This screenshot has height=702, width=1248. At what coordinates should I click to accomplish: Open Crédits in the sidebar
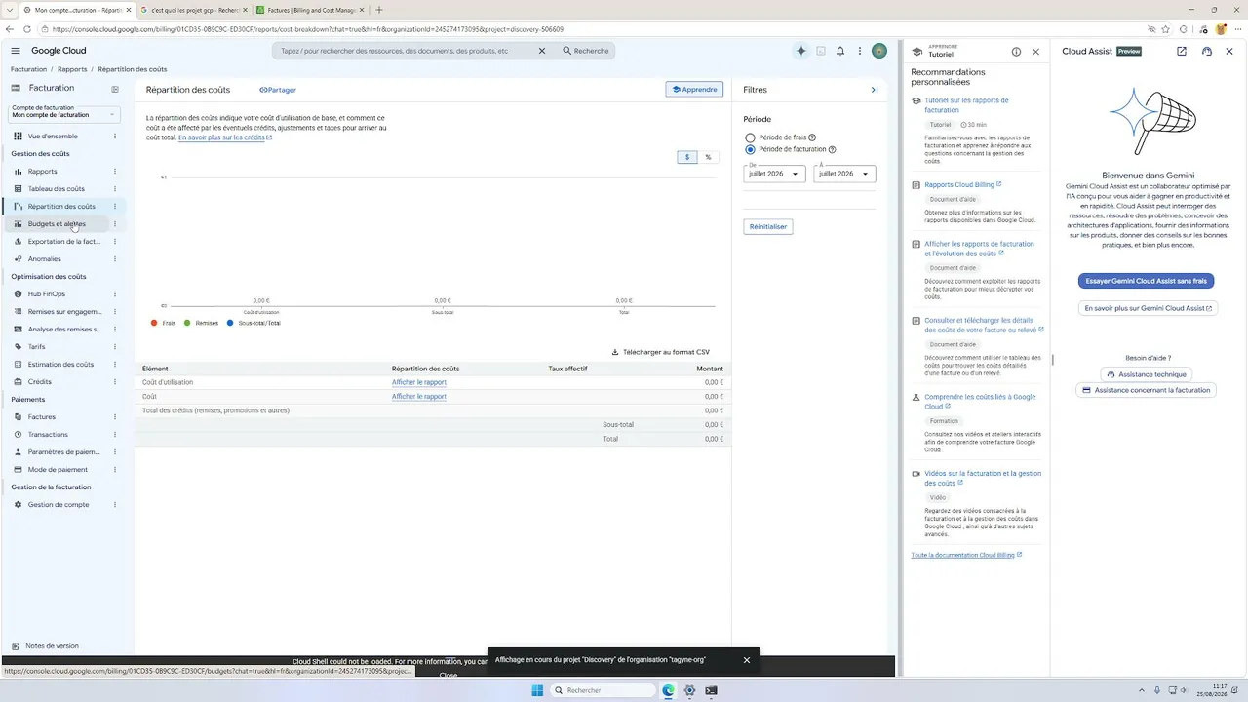click(40, 382)
